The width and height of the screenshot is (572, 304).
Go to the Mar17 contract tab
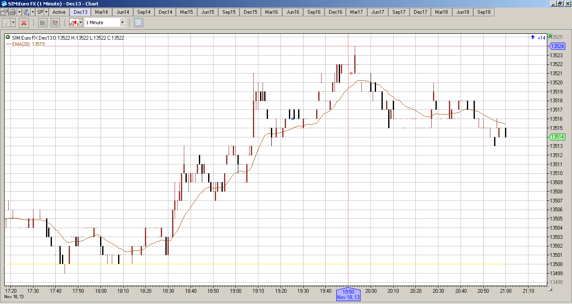[356, 12]
